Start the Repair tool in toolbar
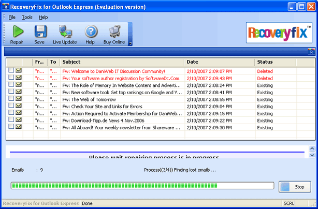 click(x=17, y=35)
